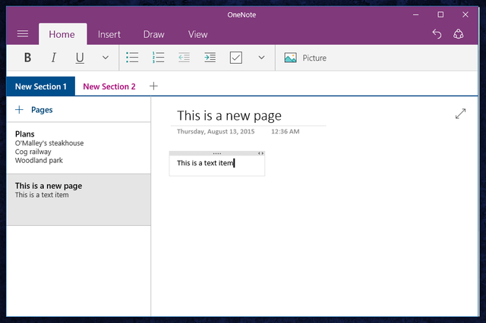
Task: Insert a Picture from the ribbon
Action: pyautogui.click(x=305, y=58)
